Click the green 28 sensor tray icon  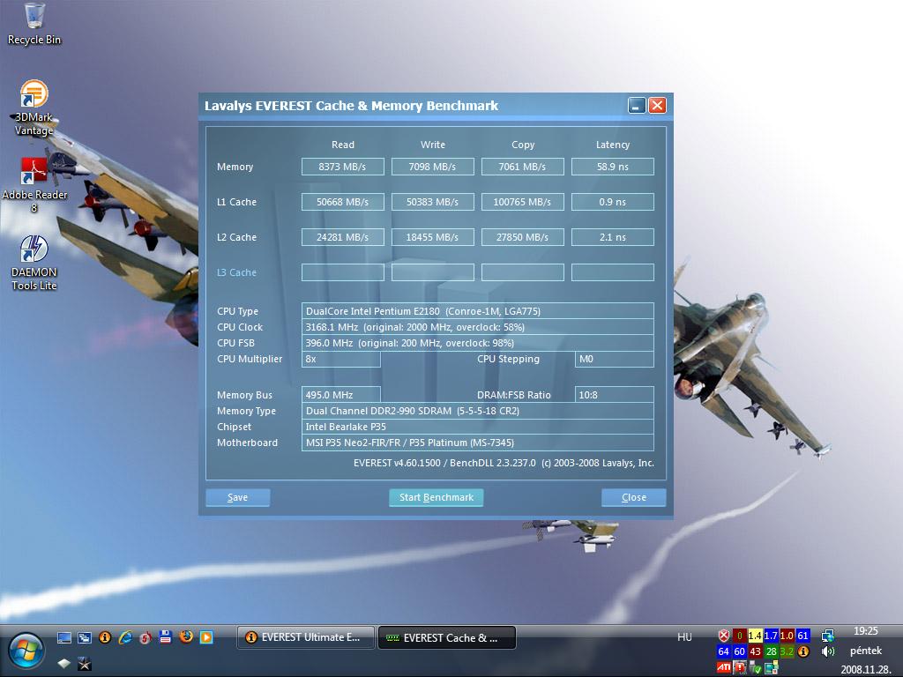771,651
